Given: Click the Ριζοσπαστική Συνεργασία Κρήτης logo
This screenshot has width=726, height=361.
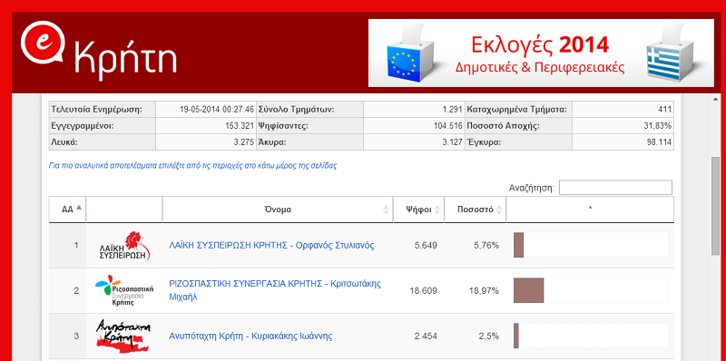Looking at the screenshot, I should pos(124,290).
